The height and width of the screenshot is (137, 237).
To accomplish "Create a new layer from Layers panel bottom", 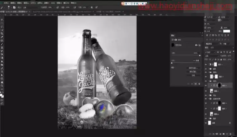I will click(x=227, y=134).
